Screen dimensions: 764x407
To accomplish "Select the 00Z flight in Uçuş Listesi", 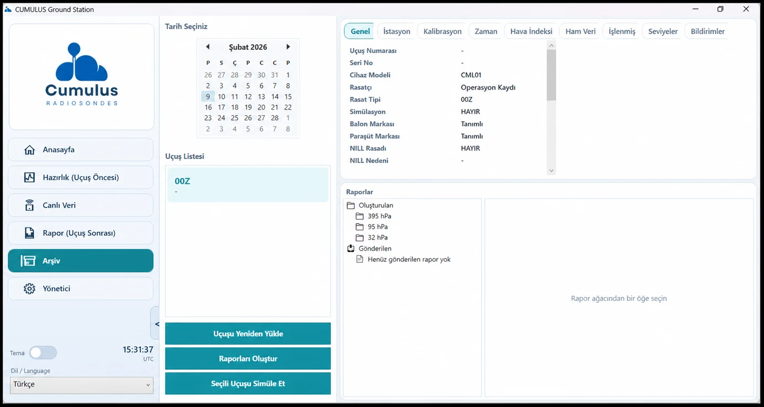I will 248,185.
